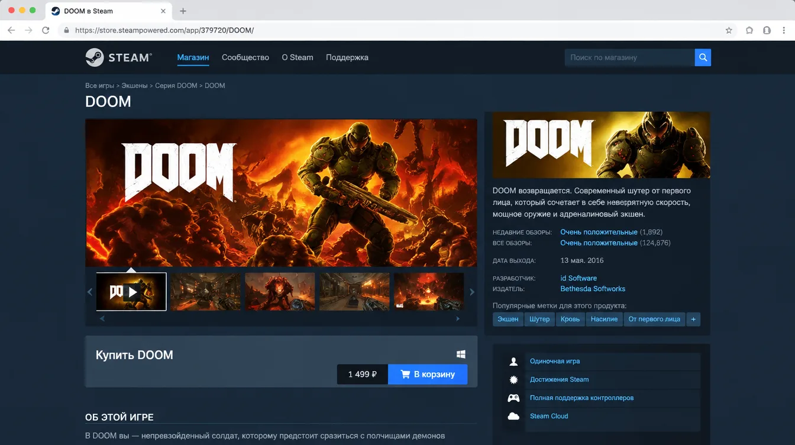Click the browser address bar URL

pyautogui.click(x=164, y=30)
